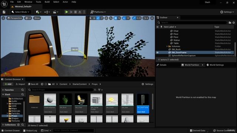This screenshot has width=237, height=133.
Task: Select the translate gizmo tool in viewport
Action: tap(94, 18)
